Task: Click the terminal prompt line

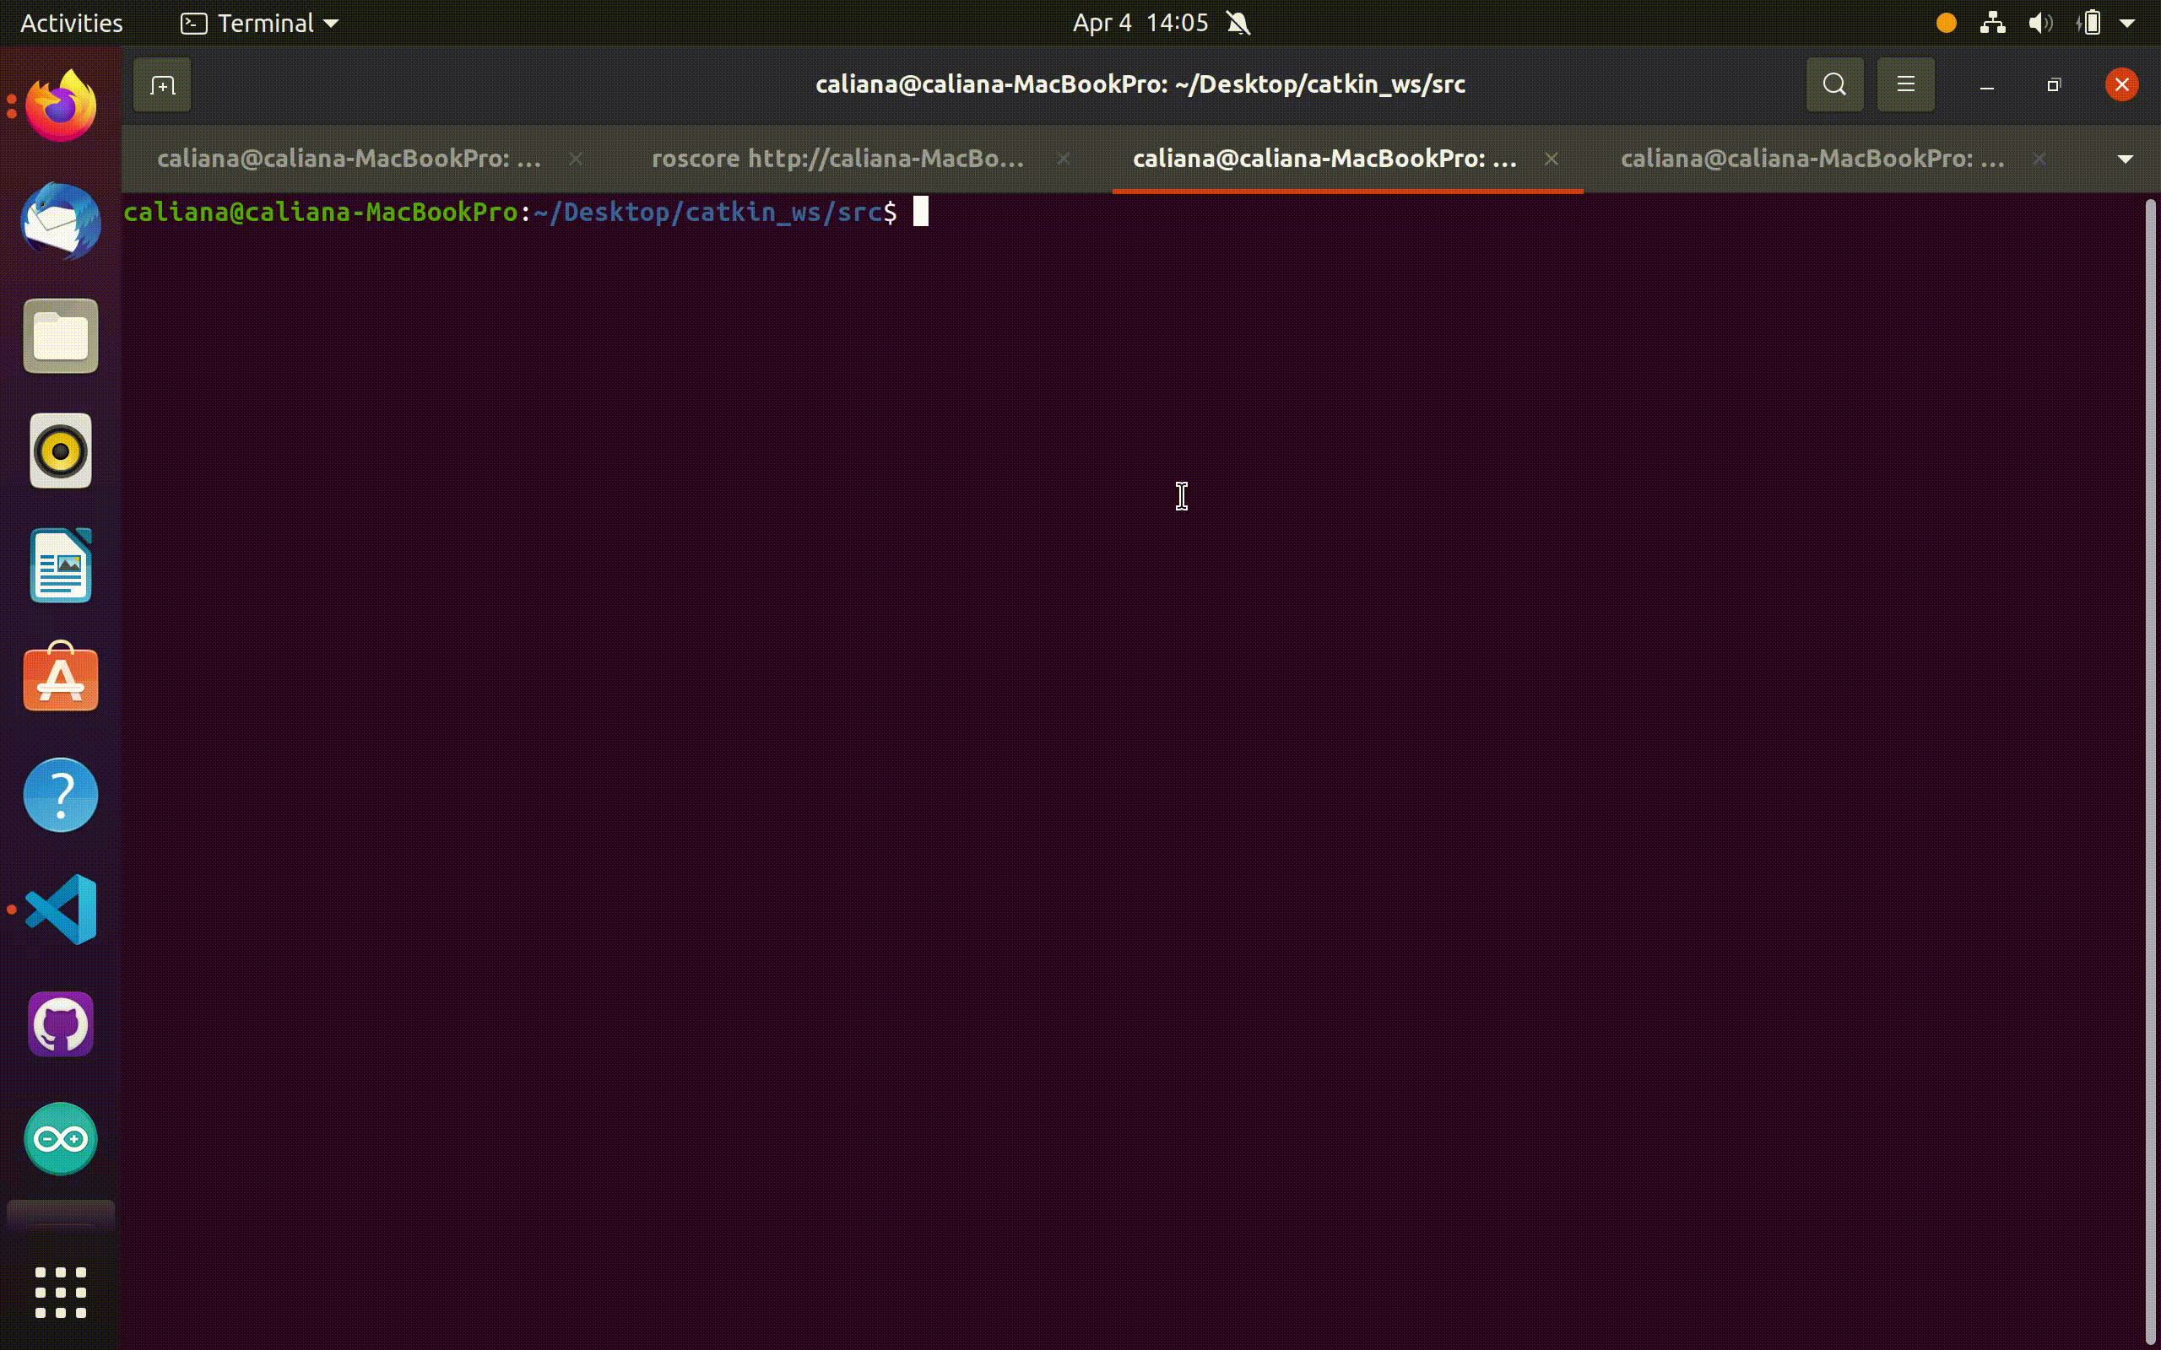Action: [x=527, y=213]
